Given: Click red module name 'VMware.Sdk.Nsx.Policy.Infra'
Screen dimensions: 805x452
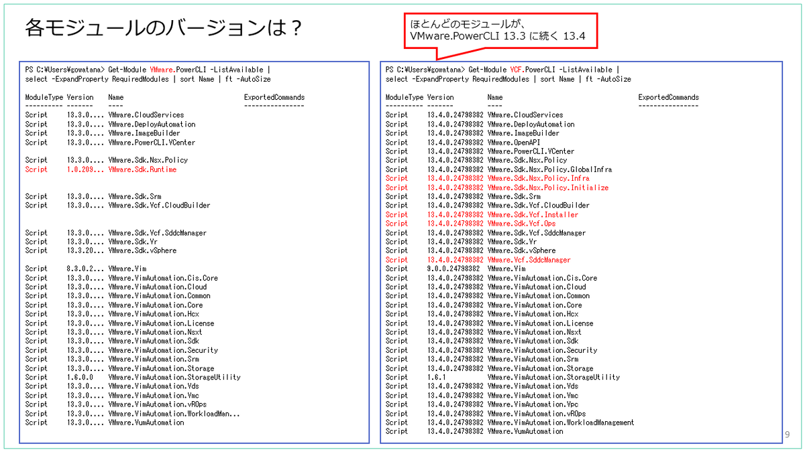Looking at the screenshot, I should [x=538, y=178].
